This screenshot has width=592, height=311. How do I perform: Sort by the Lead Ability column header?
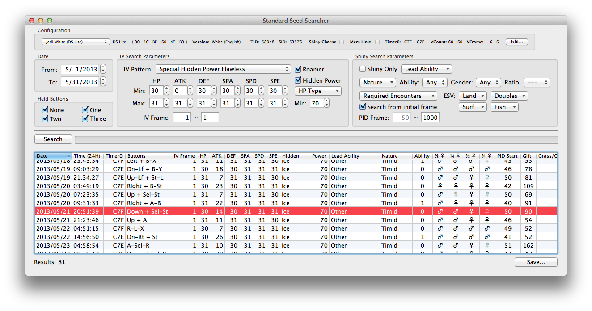(x=355, y=156)
